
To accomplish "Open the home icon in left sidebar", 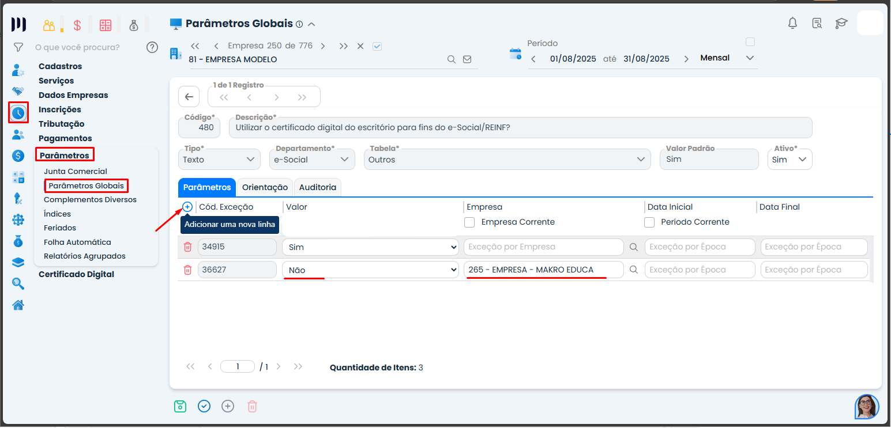I will [18, 305].
